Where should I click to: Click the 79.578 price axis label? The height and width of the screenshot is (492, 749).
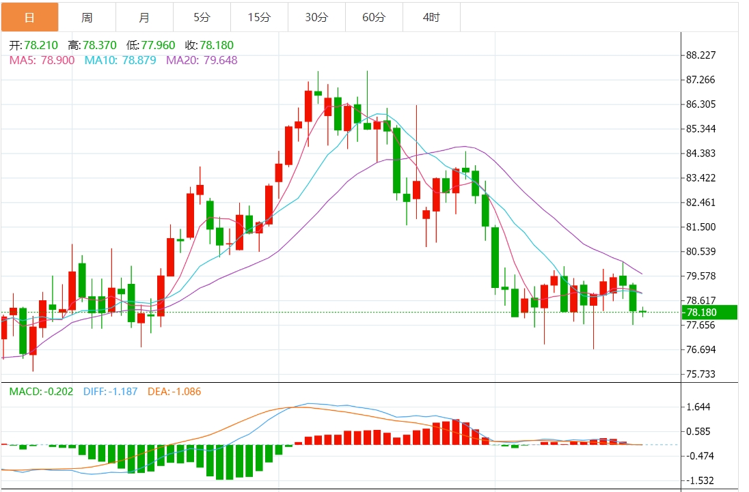click(x=700, y=276)
